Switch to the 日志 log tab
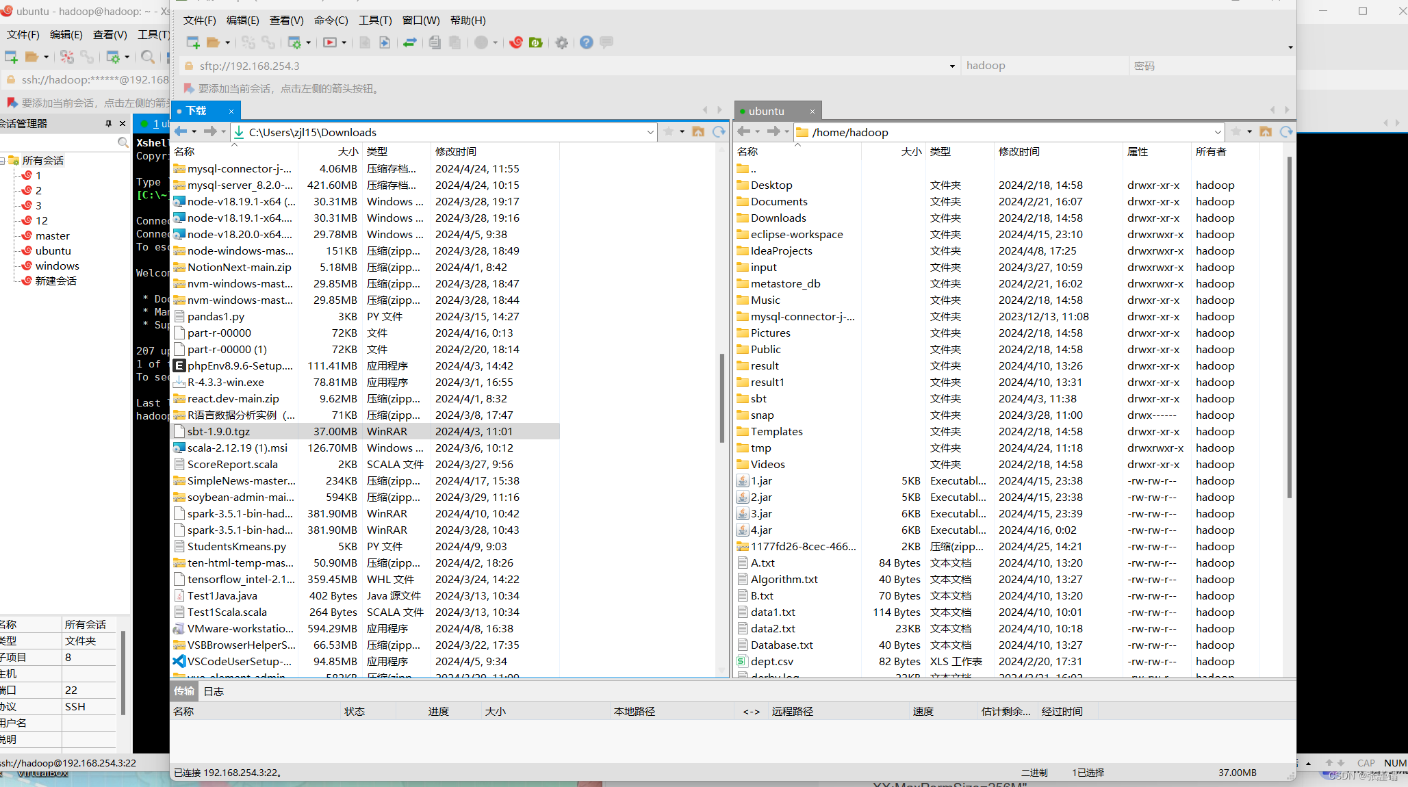 click(214, 691)
